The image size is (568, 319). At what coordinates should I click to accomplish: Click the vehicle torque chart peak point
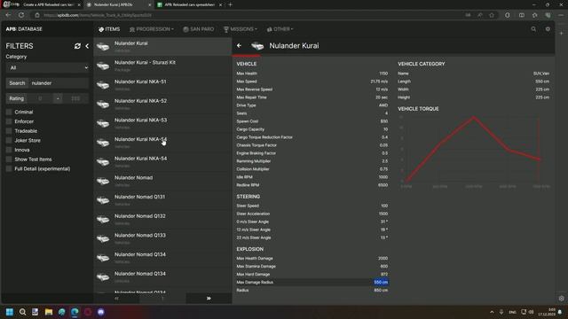point(473,117)
